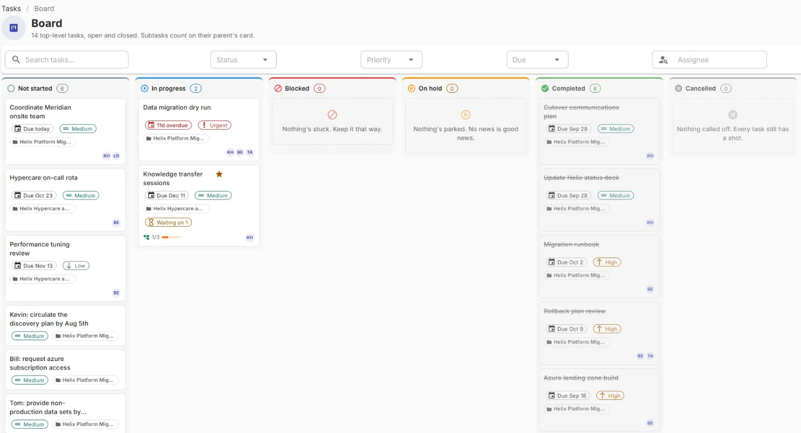Viewport: 801px width, 433px height.
Task: Click the Not started circle icon
Action: (11, 89)
